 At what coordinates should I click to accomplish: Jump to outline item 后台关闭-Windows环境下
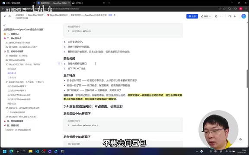19,99
